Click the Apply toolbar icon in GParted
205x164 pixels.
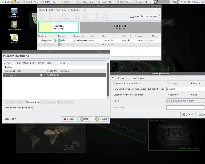105,16
